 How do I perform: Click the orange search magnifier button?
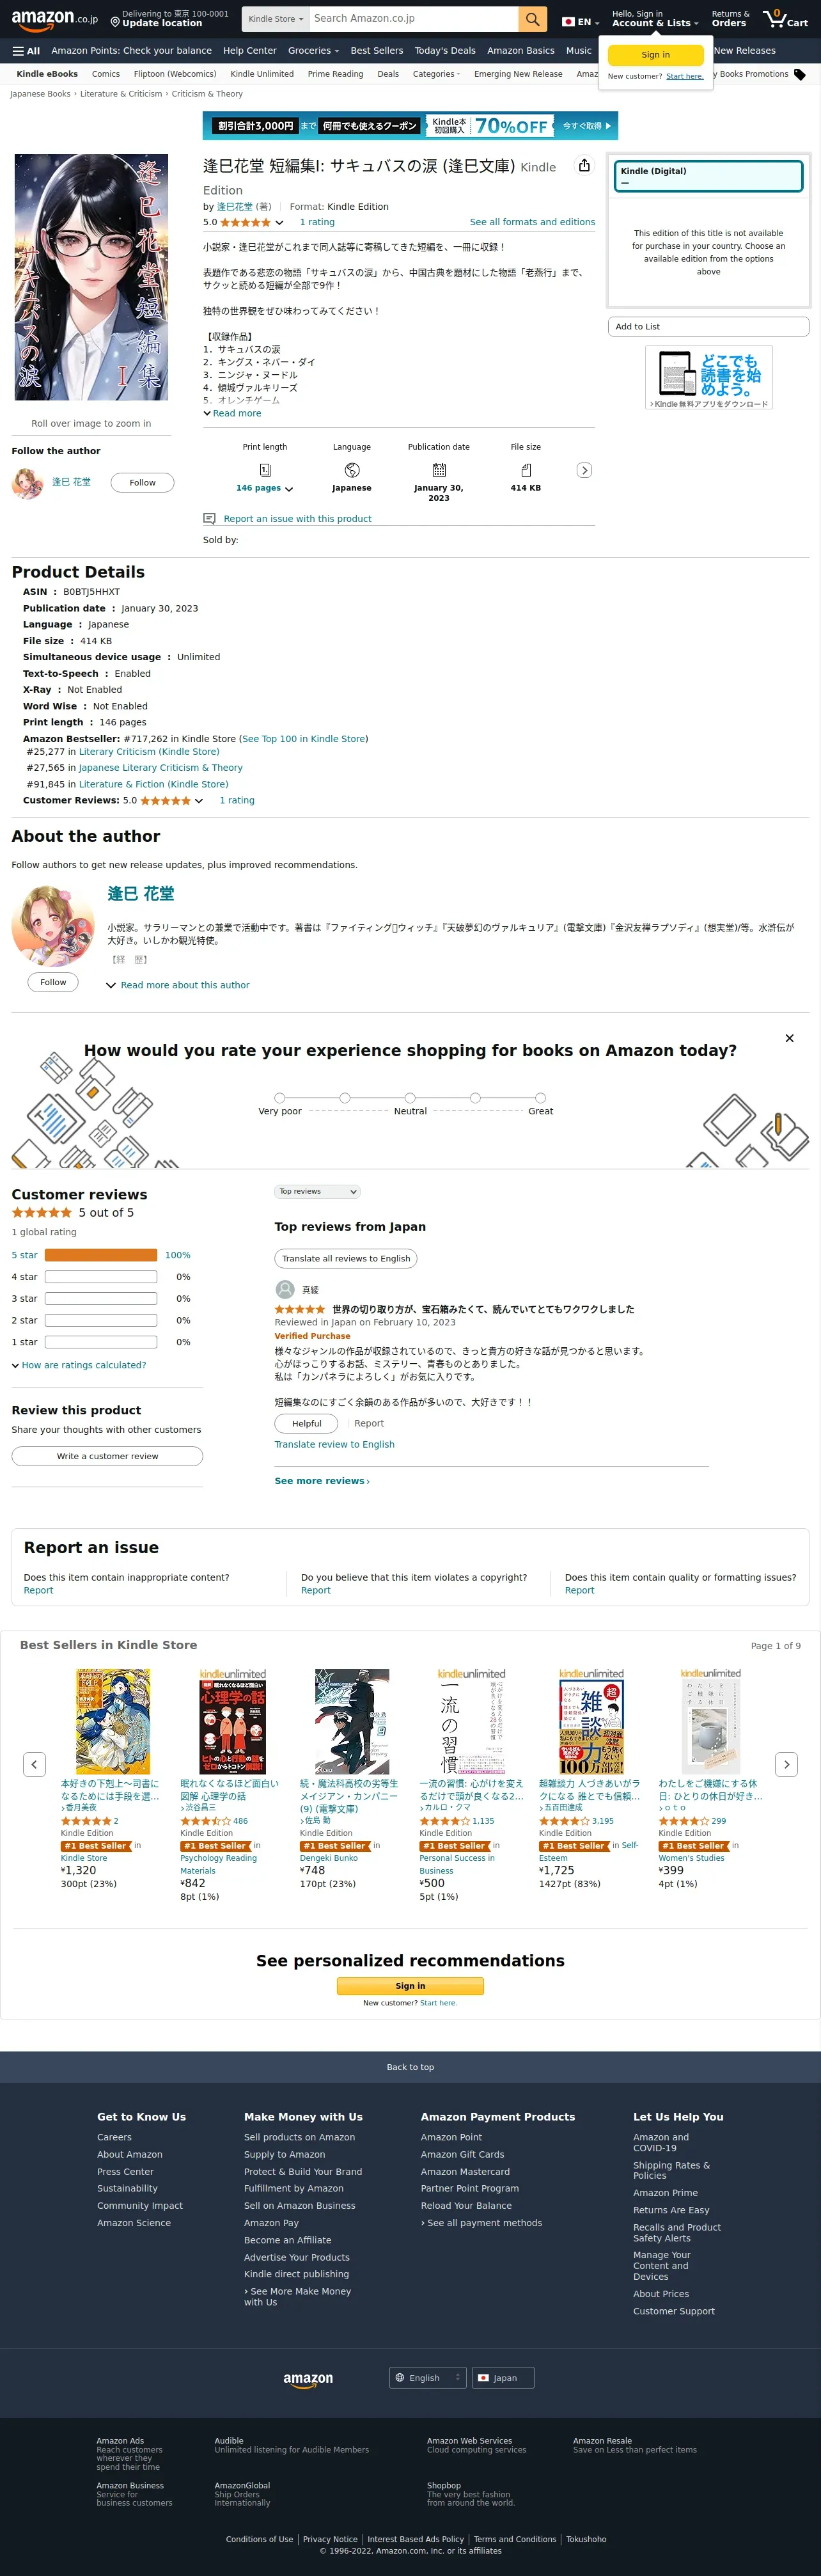click(x=532, y=19)
